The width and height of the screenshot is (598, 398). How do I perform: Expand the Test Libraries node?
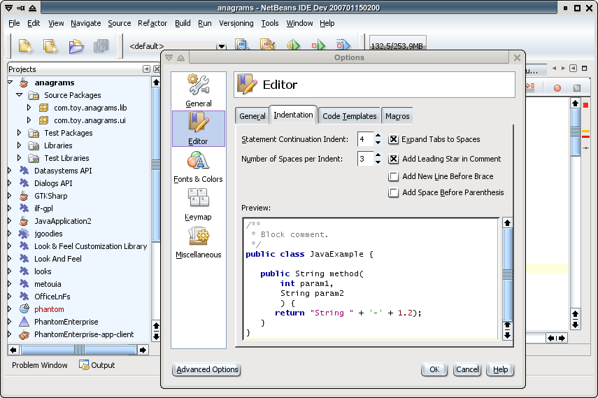click(x=19, y=158)
